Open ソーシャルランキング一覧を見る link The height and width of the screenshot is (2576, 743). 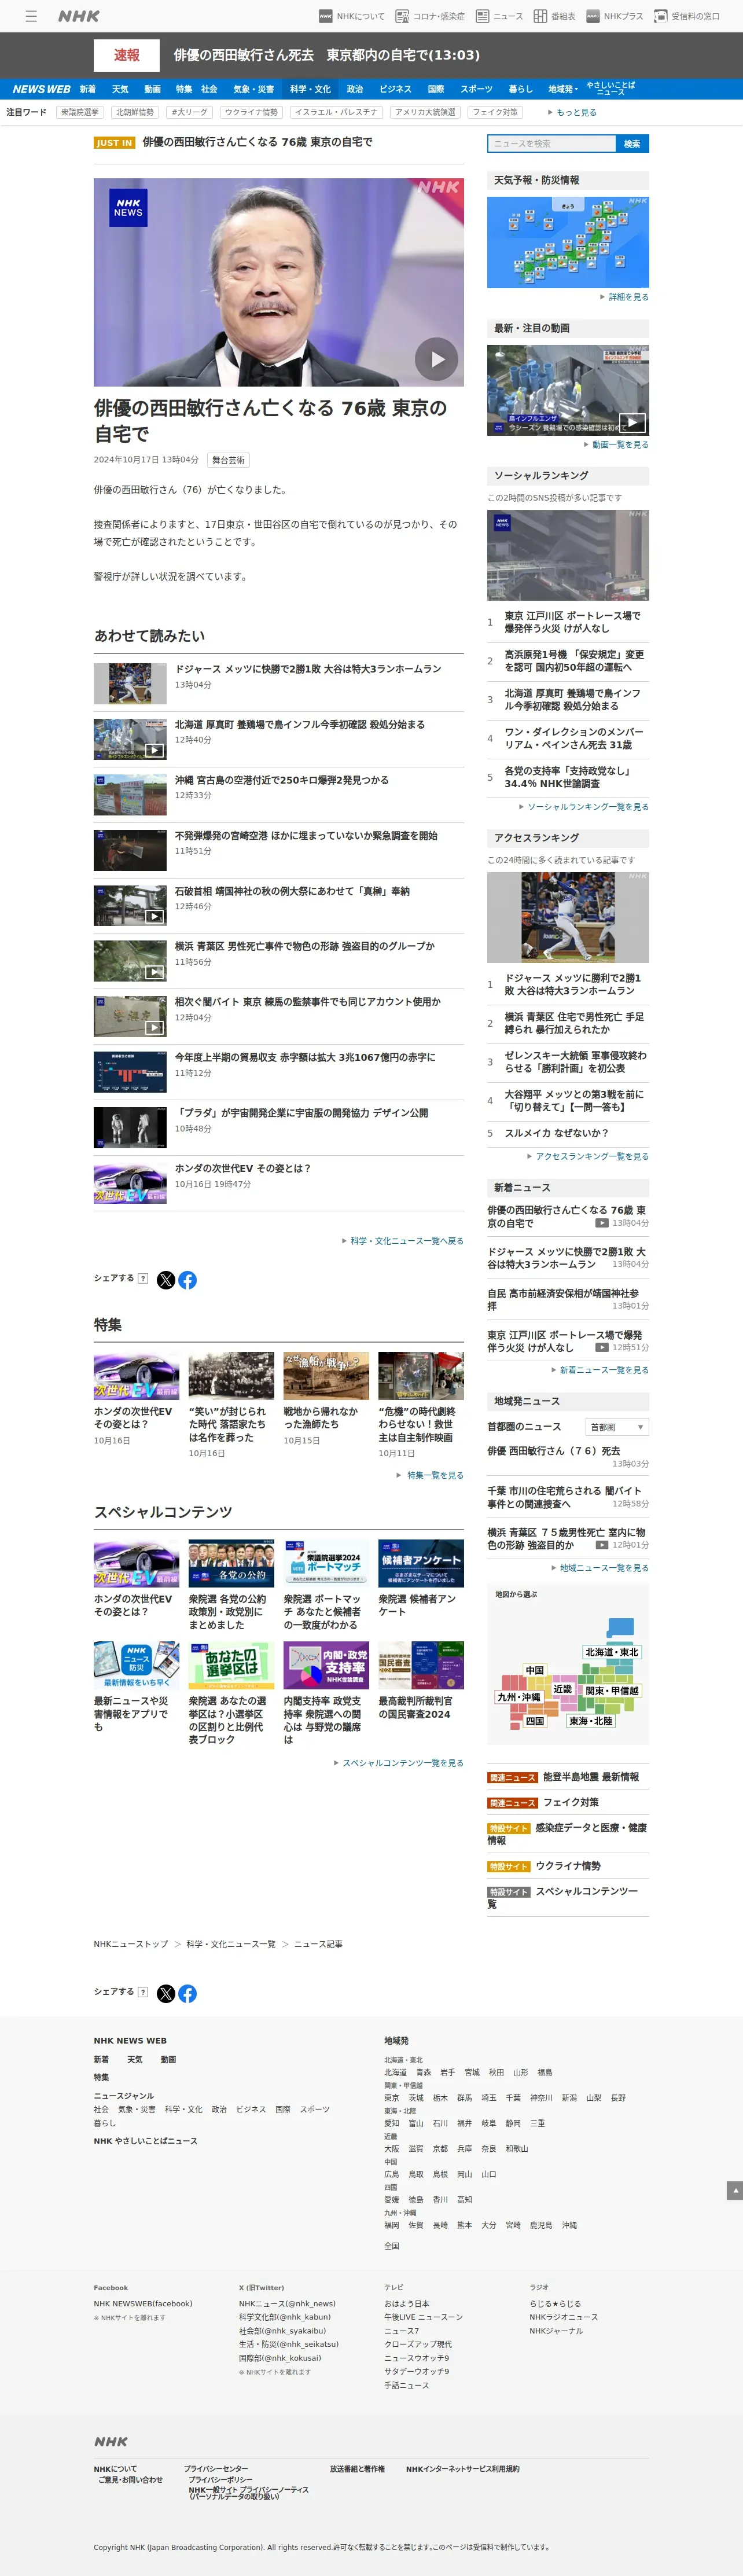point(584,807)
